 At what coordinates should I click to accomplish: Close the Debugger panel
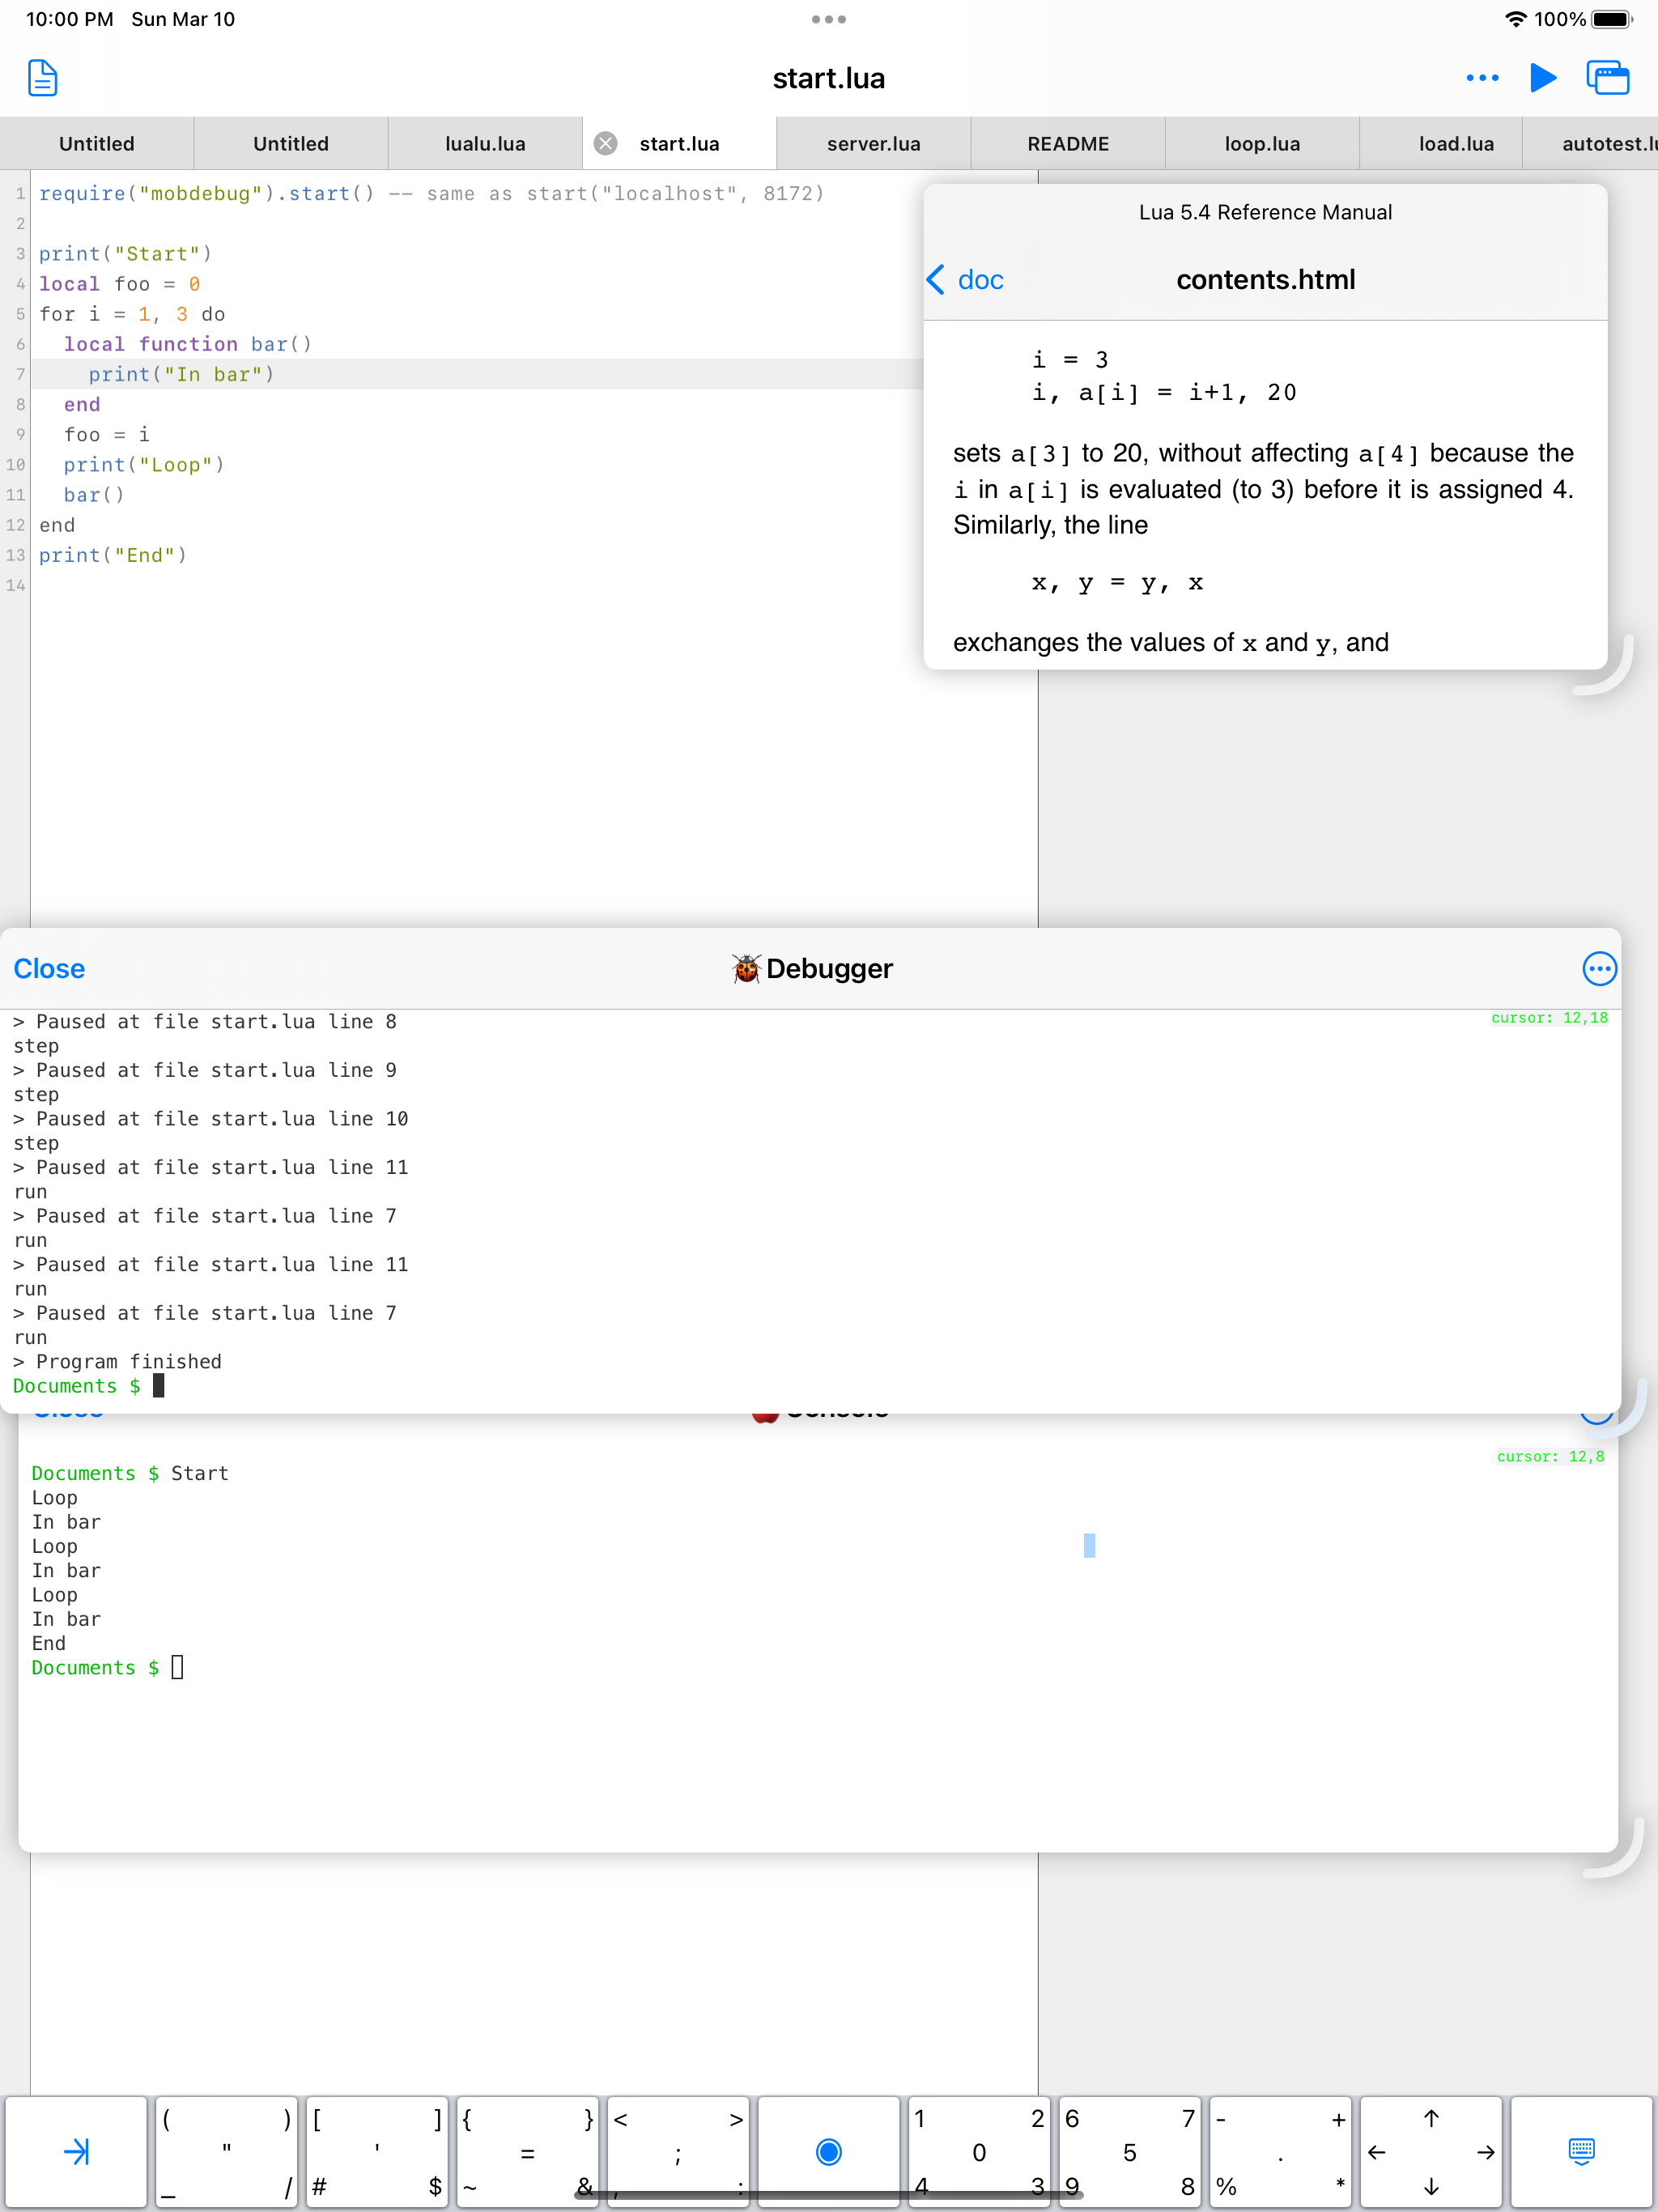(x=49, y=968)
